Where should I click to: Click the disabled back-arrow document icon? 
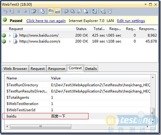tap(79, 11)
